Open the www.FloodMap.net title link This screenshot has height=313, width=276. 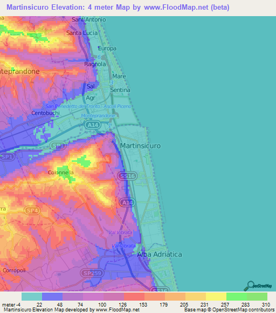[x=176, y=7]
